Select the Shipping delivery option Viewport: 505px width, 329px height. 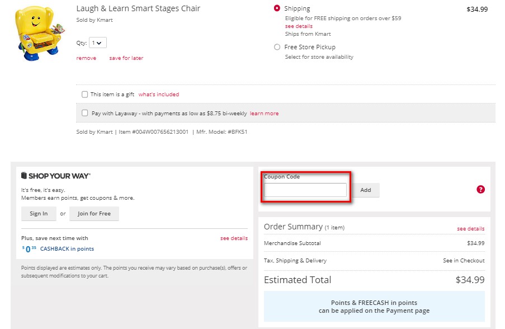(x=277, y=8)
